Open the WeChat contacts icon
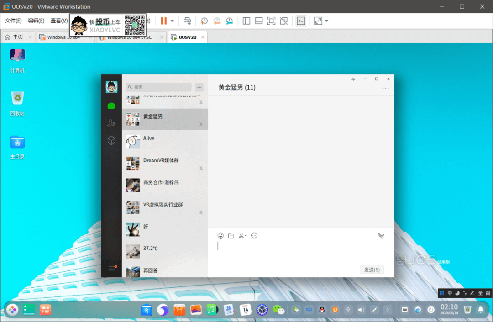 click(111, 123)
